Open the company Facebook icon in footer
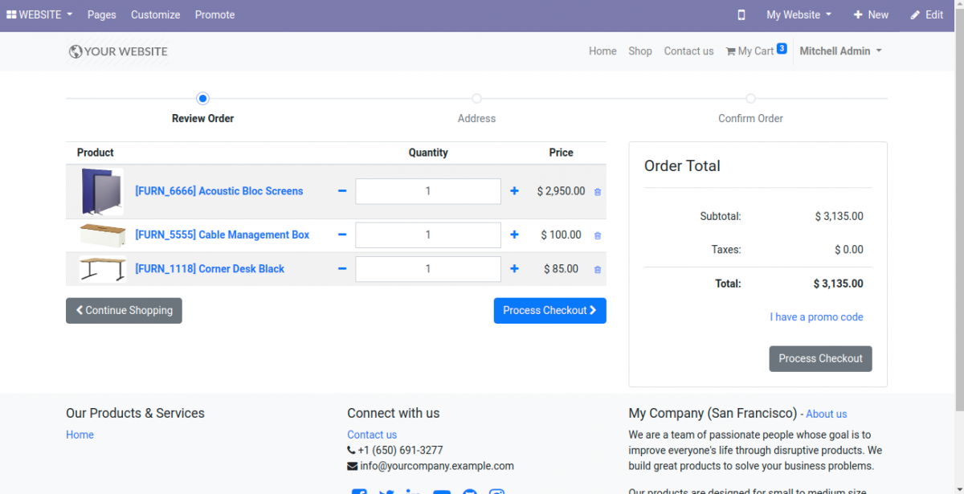 point(359,492)
